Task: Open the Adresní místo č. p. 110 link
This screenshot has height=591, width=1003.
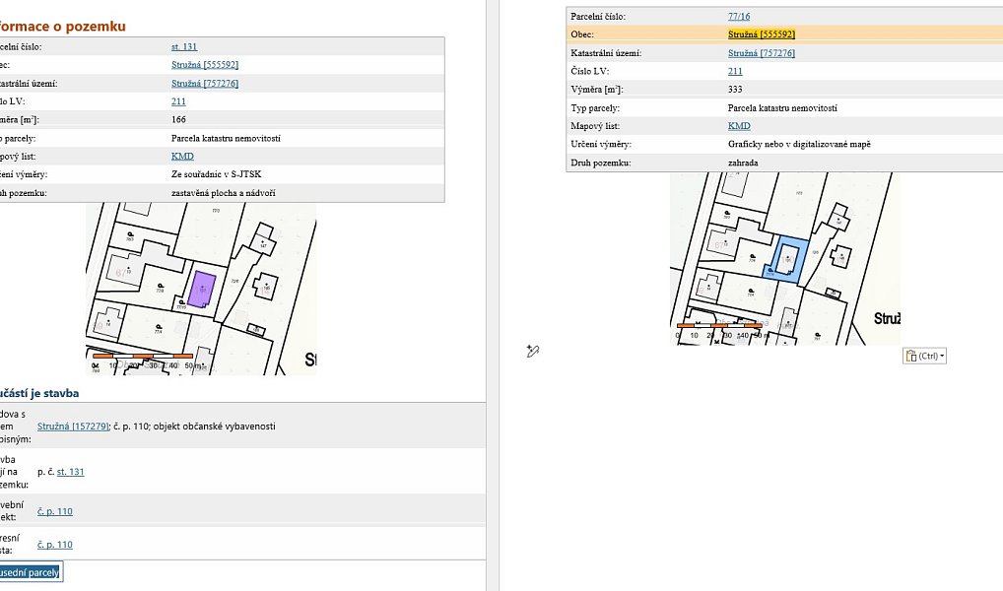Action: coord(55,545)
